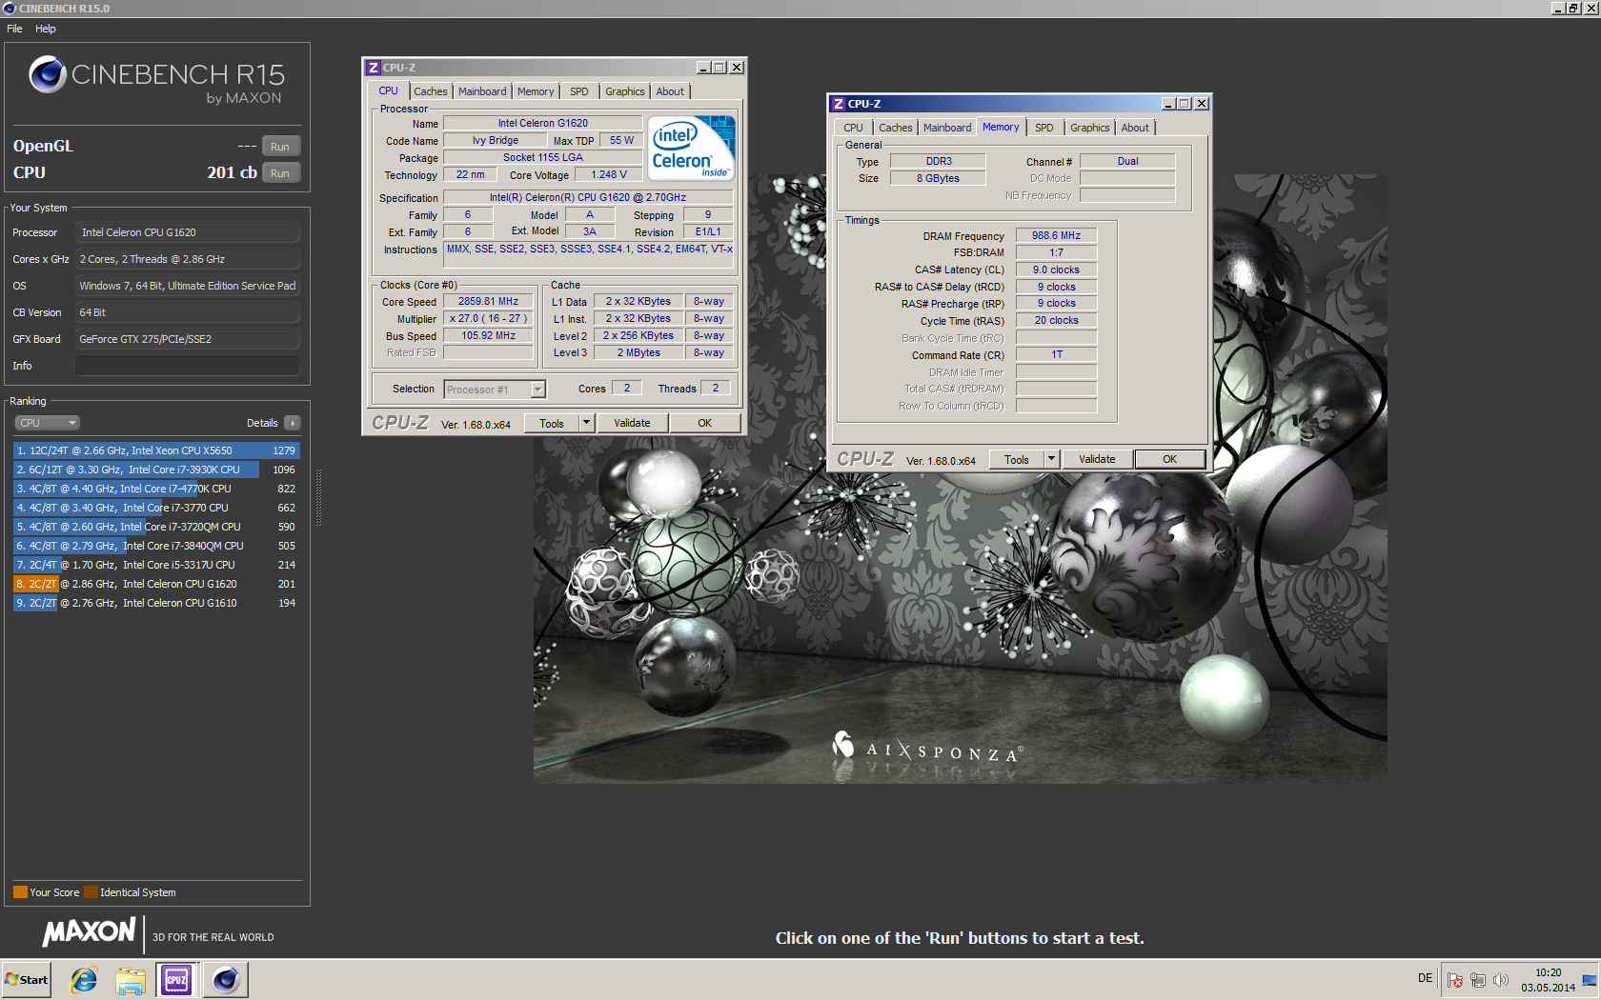Screen dimensions: 1601x1000
Task: Click the clock showing 10:20 in tray
Action: (1548, 972)
